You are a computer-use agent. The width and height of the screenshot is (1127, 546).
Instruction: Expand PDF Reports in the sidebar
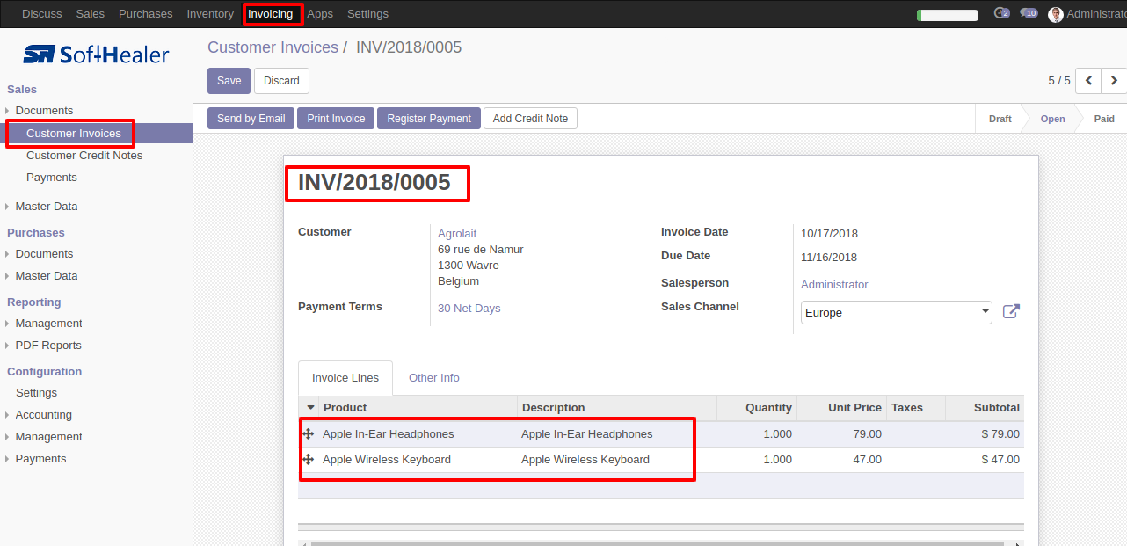48,346
